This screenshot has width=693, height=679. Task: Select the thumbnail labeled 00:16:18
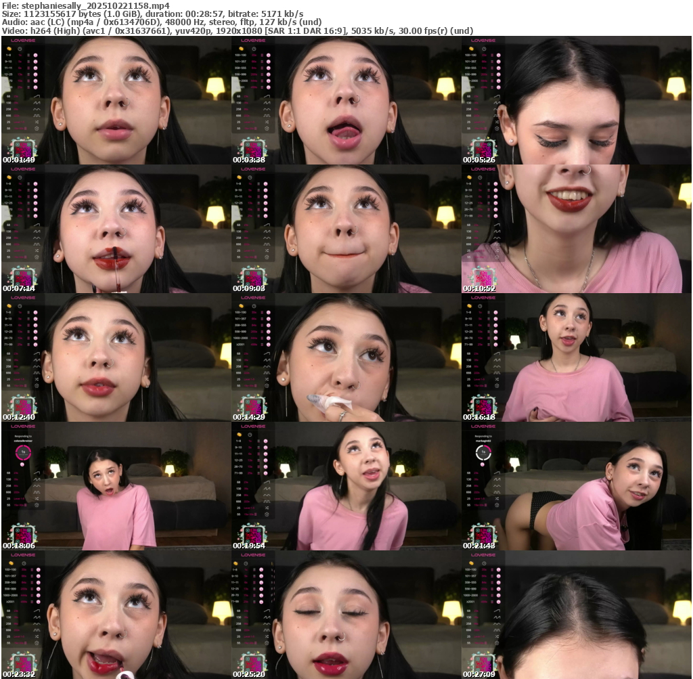click(x=576, y=357)
